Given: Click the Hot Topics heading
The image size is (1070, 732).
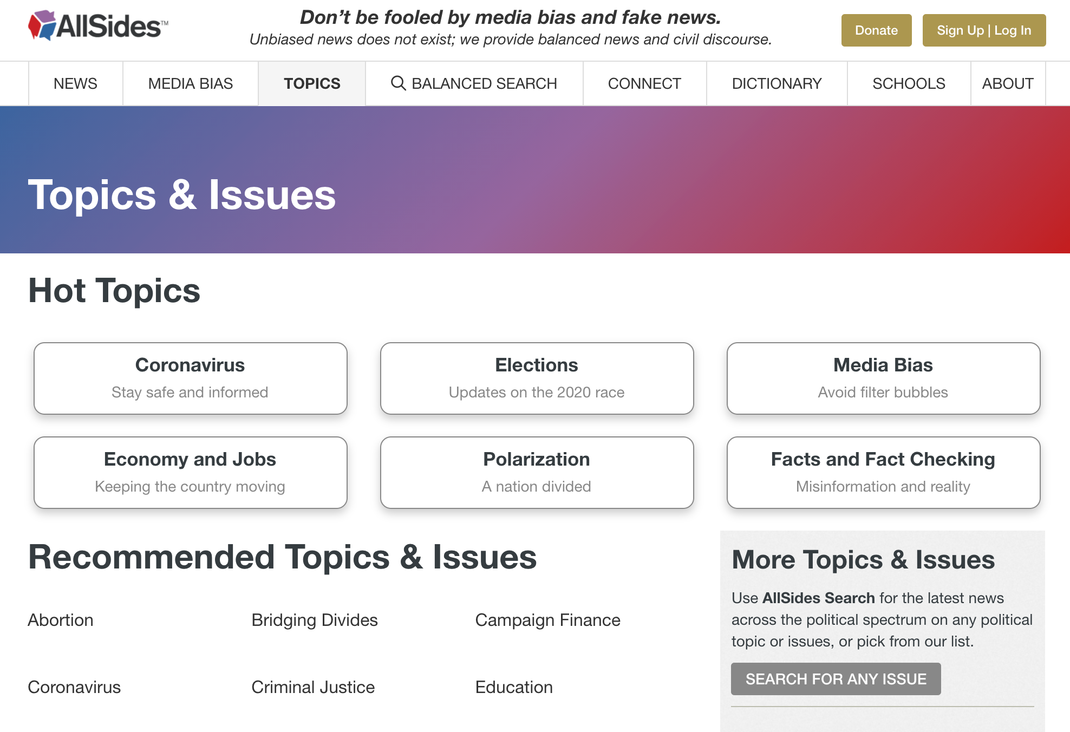Looking at the screenshot, I should coord(114,290).
